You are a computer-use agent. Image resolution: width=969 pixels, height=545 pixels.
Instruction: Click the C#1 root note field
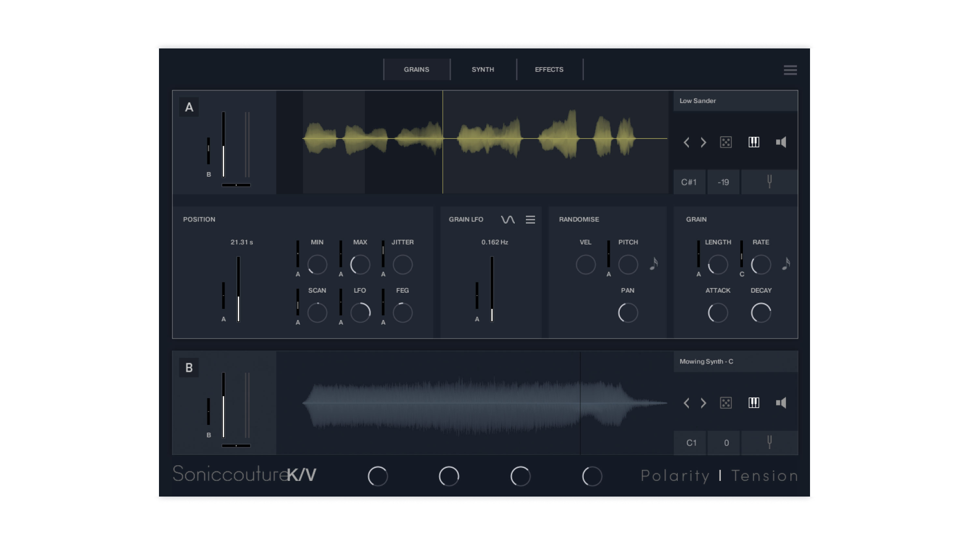[x=689, y=182]
